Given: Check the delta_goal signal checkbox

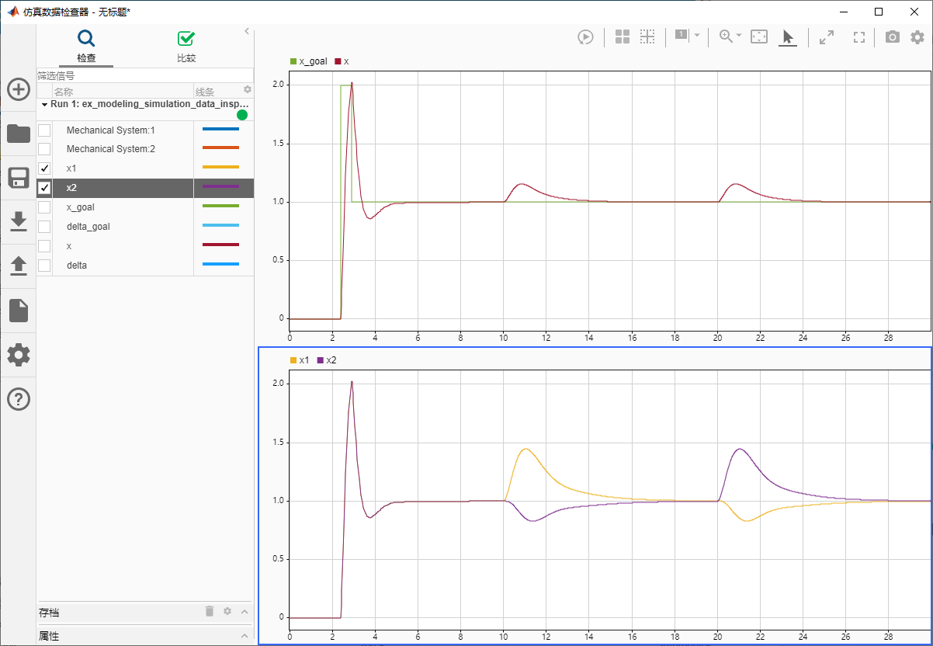Looking at the screenshot, I should (44, 227).
